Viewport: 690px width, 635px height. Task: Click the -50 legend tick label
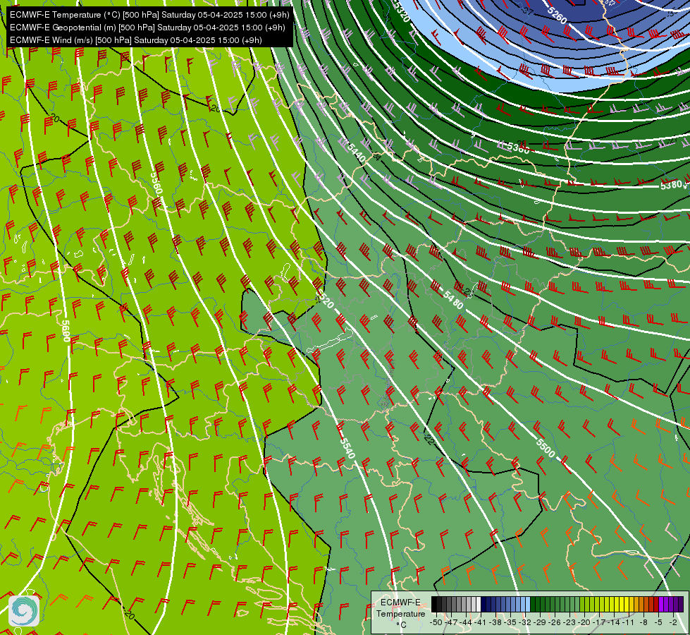436,622
